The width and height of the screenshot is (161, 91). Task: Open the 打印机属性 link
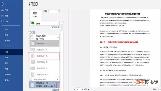pyautogui.click(x=55, y=27)
